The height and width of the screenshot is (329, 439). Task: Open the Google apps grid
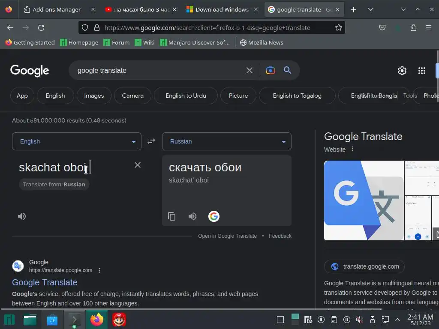422,71
